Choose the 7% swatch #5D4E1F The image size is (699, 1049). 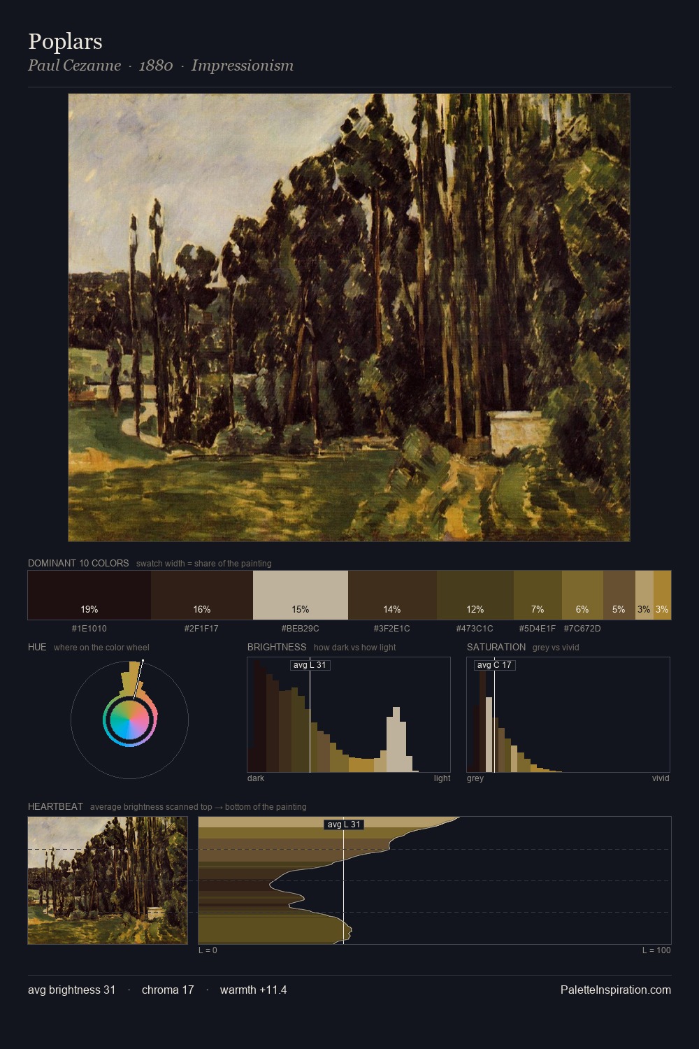[538, 595]
